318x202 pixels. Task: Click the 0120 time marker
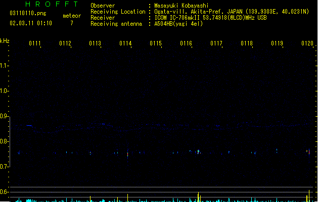point(307,43)
